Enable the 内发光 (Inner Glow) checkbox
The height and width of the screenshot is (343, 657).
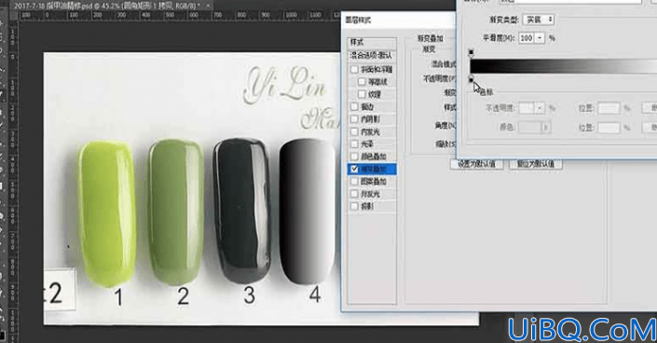[x=354, y=131]
